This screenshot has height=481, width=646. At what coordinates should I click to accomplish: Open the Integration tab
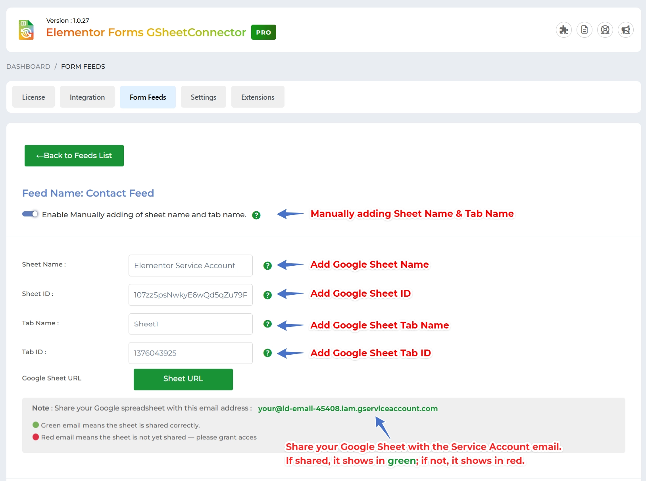[87, 97]
